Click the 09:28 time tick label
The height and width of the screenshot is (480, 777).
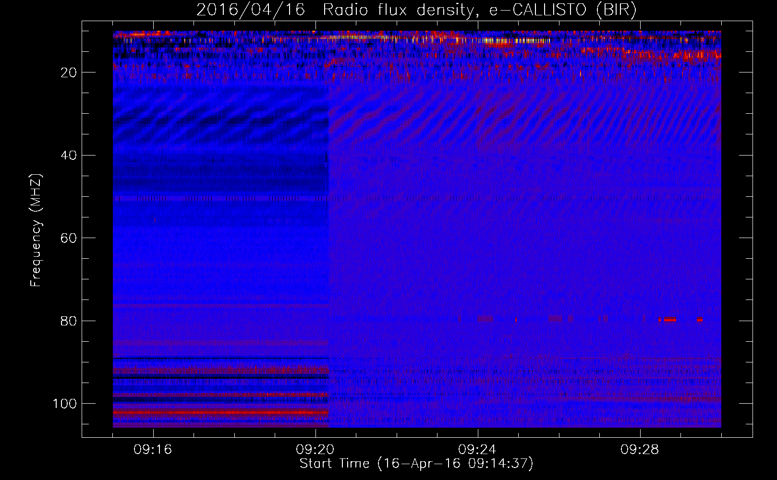tap(640, 450)
